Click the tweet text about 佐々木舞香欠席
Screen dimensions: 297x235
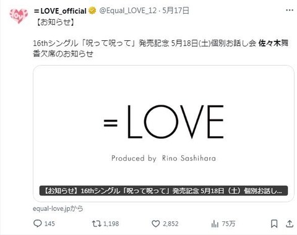(x=161, y=48)
